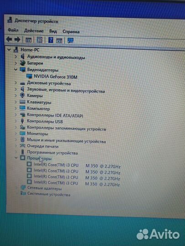This screenshot has width=185, height=246.
Task: Click the Back arrow toolbar icon
Action: click(x=9, y=39)
